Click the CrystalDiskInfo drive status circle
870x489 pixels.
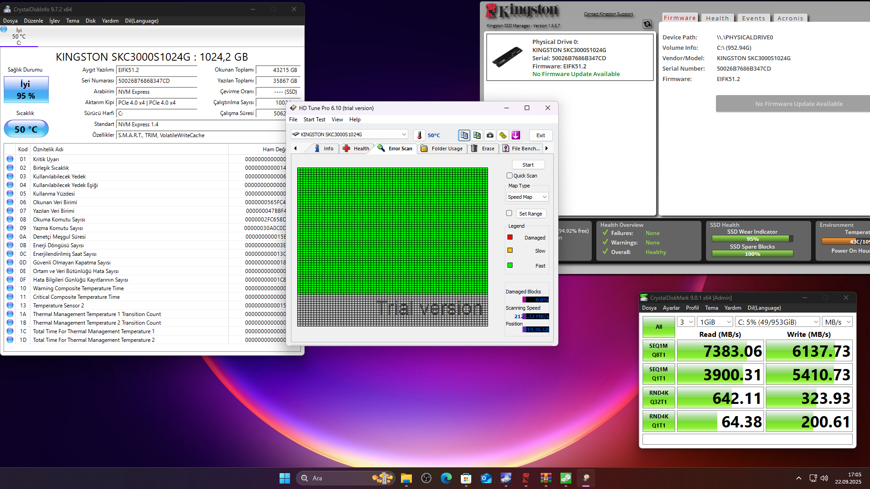coord(4,29)
